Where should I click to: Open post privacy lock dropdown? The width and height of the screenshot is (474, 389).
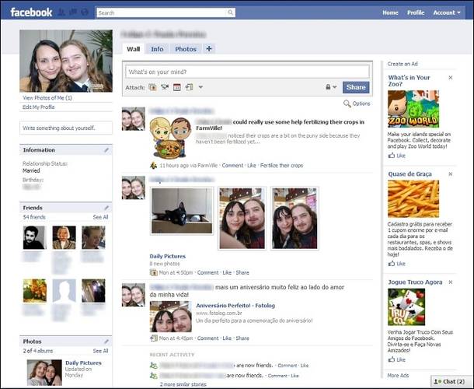pyautogui.click(x=331, y=87)
